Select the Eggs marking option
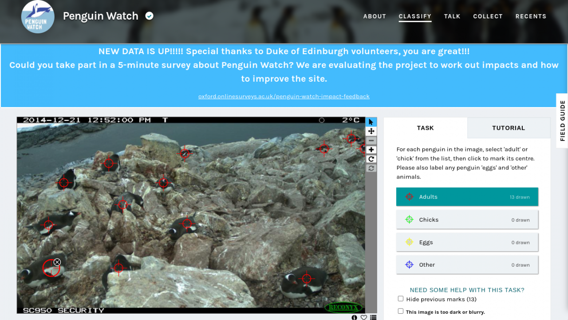The width and height of the screenshot is (568, 320). point(467,242)
